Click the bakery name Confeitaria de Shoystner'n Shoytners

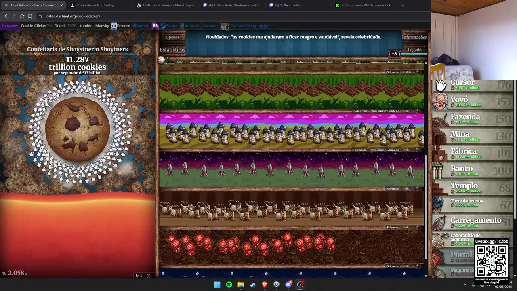point(77,49)
